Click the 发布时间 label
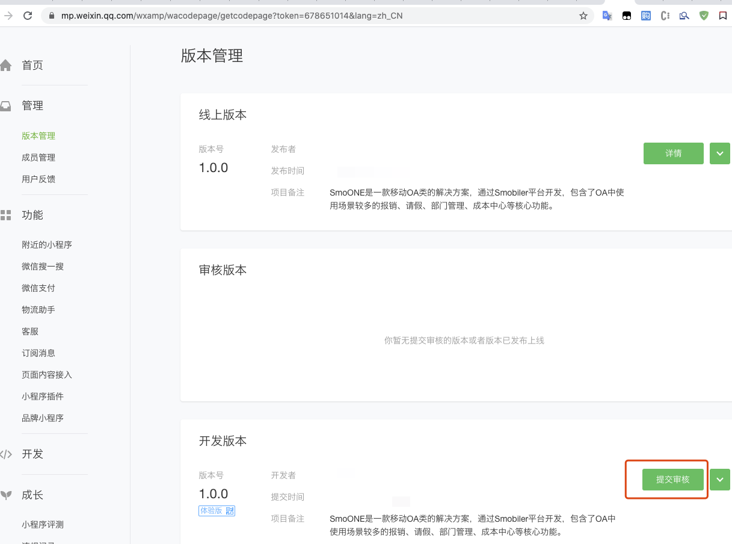The width and height of the screenshot is (732, 544). pos(288,171)
